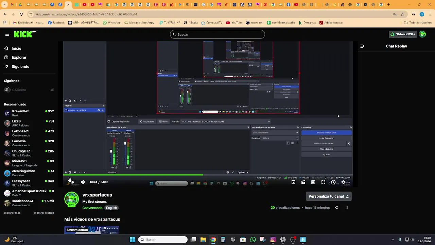
Task: Open the KrakenPez recommended channel
Action: click(x=29, y=113)
